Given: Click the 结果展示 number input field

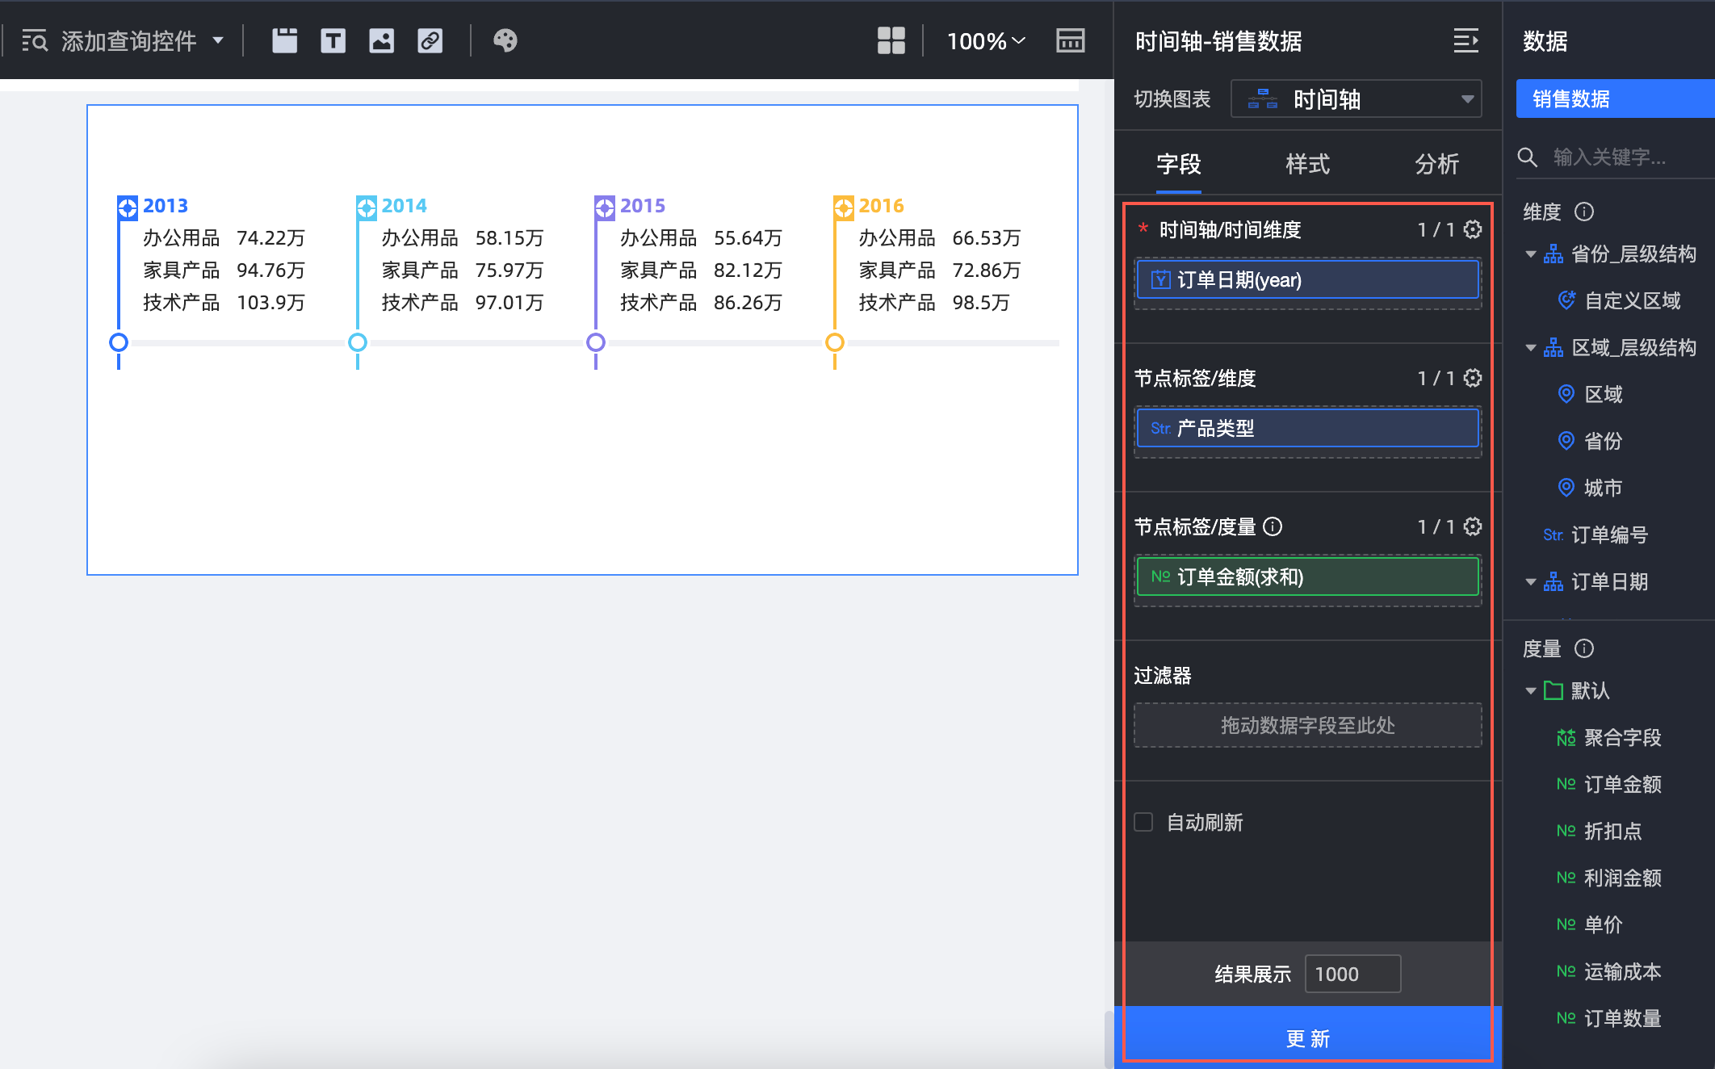Looking at the screenshot, I should (1352, 974).
